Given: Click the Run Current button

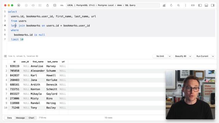Looking at the screenshot, I should 202,56.
